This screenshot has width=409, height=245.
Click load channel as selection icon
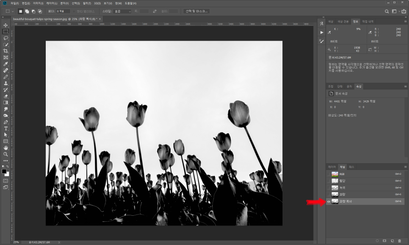[x=377, y=241]
